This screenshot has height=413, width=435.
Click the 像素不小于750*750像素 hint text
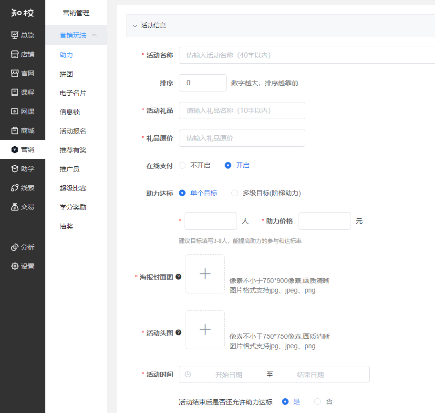(x=280, y=336)
